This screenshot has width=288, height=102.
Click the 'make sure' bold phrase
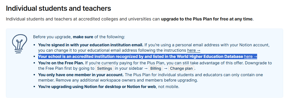(83, 37)
